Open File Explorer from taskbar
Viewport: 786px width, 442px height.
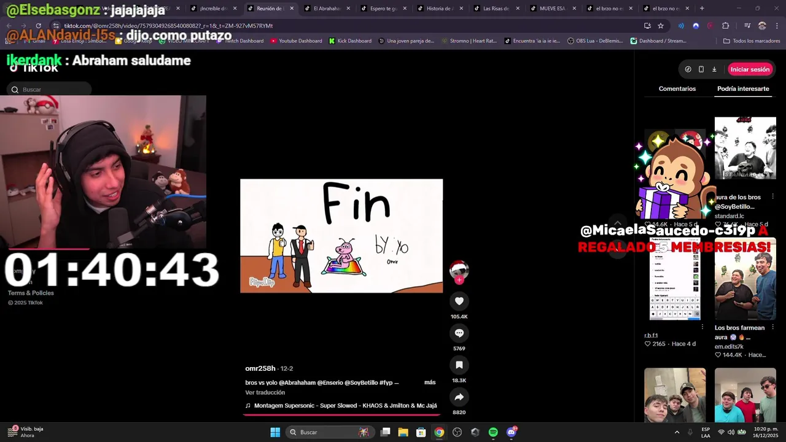pyautogui.click(x=403, y=432)
